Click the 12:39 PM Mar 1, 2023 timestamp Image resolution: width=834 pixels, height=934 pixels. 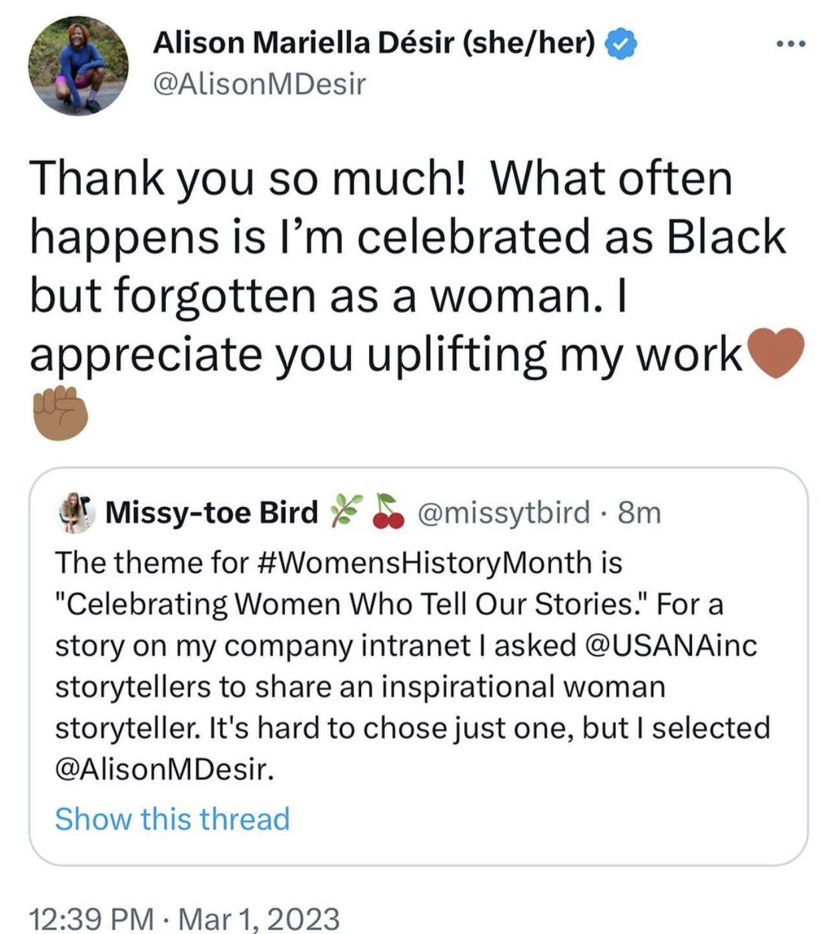185,919
